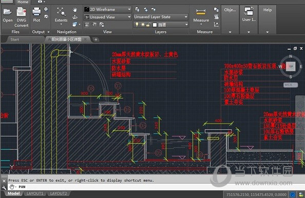This screenshot has width=305, height=198.
Task: Click the Measure distance ruler icon
Action: coord(201,12)
